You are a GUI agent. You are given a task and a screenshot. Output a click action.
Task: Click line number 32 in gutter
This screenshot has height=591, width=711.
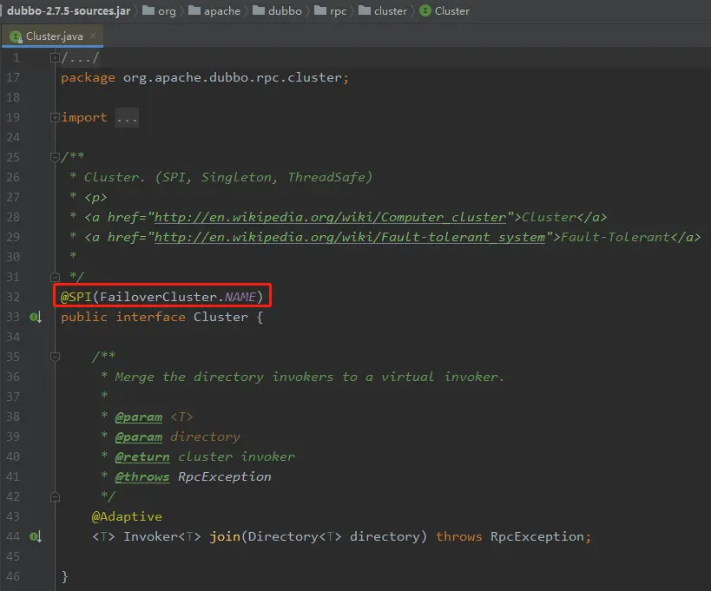coord(13,297)
